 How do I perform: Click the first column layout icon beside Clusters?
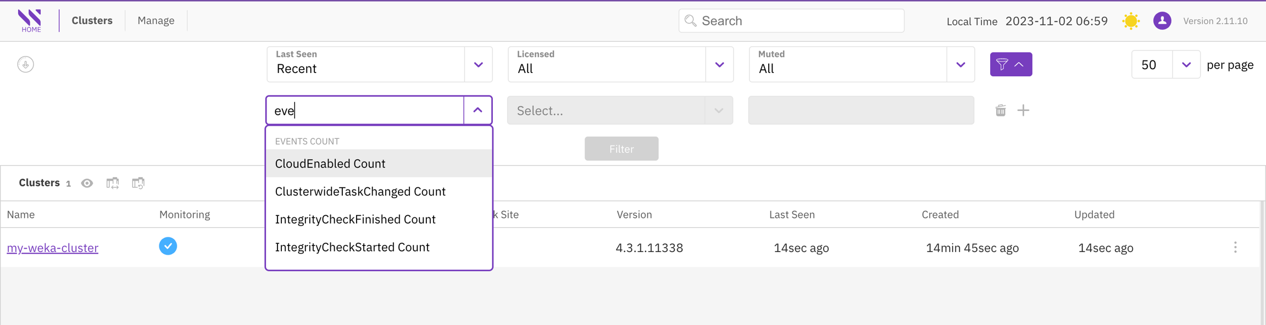[x=113, y=183]
